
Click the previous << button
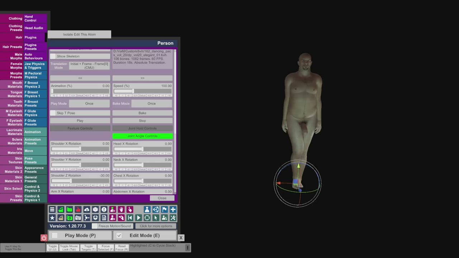(x=80, y=78)
